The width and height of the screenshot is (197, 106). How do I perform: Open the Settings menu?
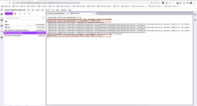coord(63,10)
